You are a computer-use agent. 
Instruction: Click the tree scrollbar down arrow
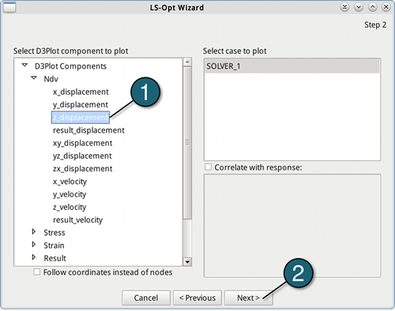pyautogui.click(x=187, y=262)
